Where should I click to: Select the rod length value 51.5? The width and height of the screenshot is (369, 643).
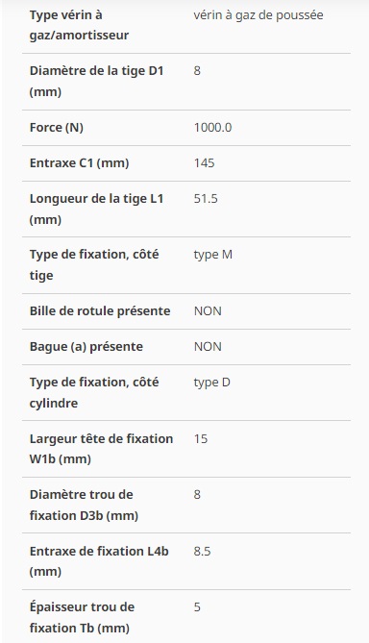[x=206, y=199]
